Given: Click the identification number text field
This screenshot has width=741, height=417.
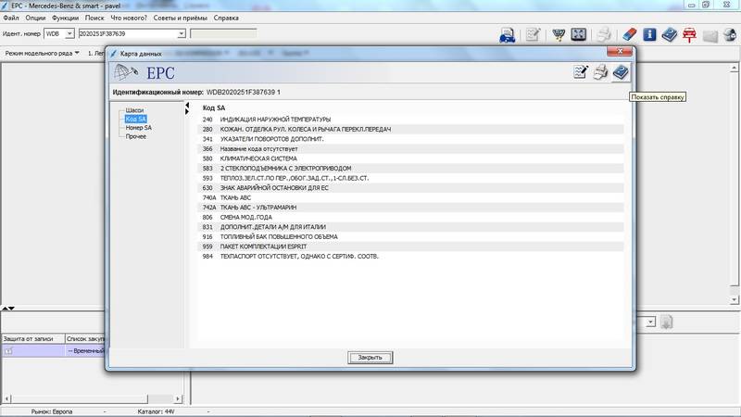Looking at the screenshot, I should click(128, 34).
